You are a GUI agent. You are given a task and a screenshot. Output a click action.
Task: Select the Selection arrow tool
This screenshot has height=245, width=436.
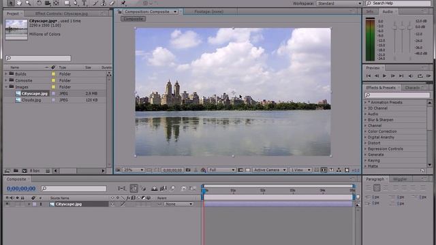point(11,3)
